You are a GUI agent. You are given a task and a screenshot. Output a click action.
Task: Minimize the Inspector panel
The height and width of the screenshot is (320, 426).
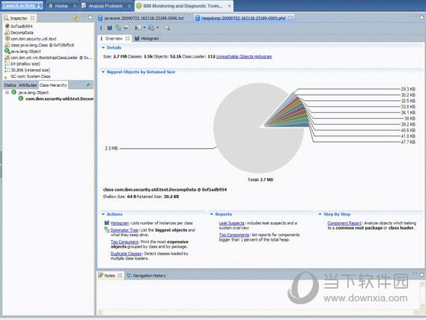coord(83,17)
